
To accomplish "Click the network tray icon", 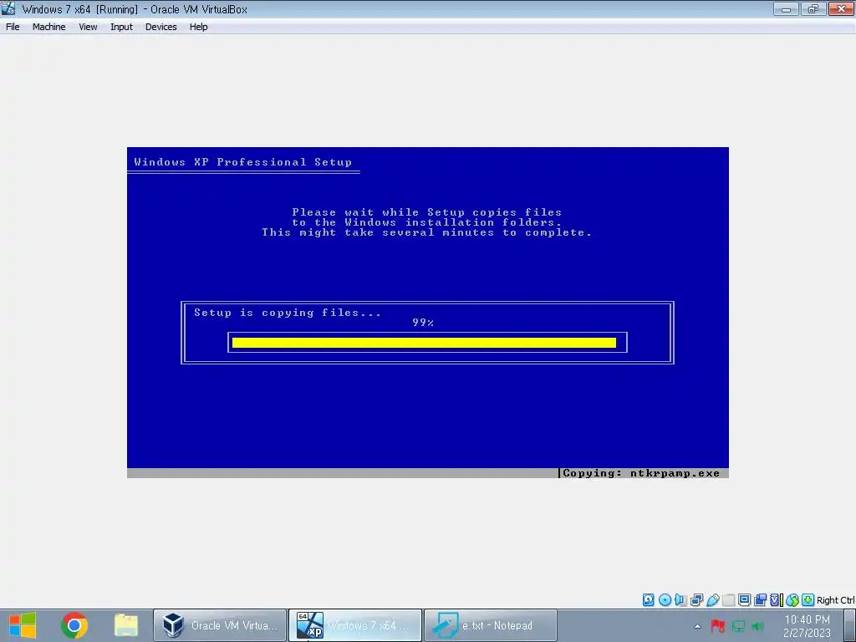I will click(x=738, y=626).
